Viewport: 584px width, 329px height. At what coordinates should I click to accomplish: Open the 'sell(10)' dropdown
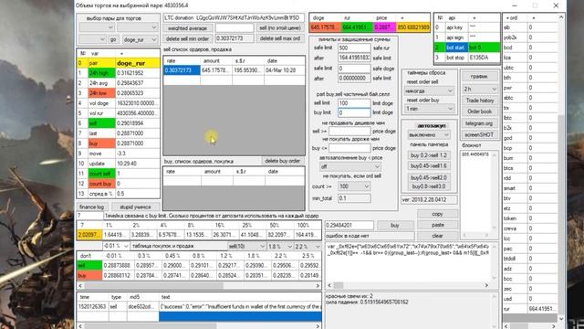tap(246, 246)
